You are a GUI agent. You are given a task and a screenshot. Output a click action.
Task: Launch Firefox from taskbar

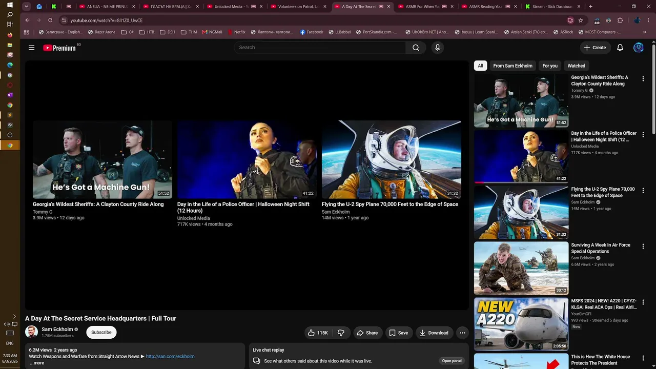[x=10, y=35]
